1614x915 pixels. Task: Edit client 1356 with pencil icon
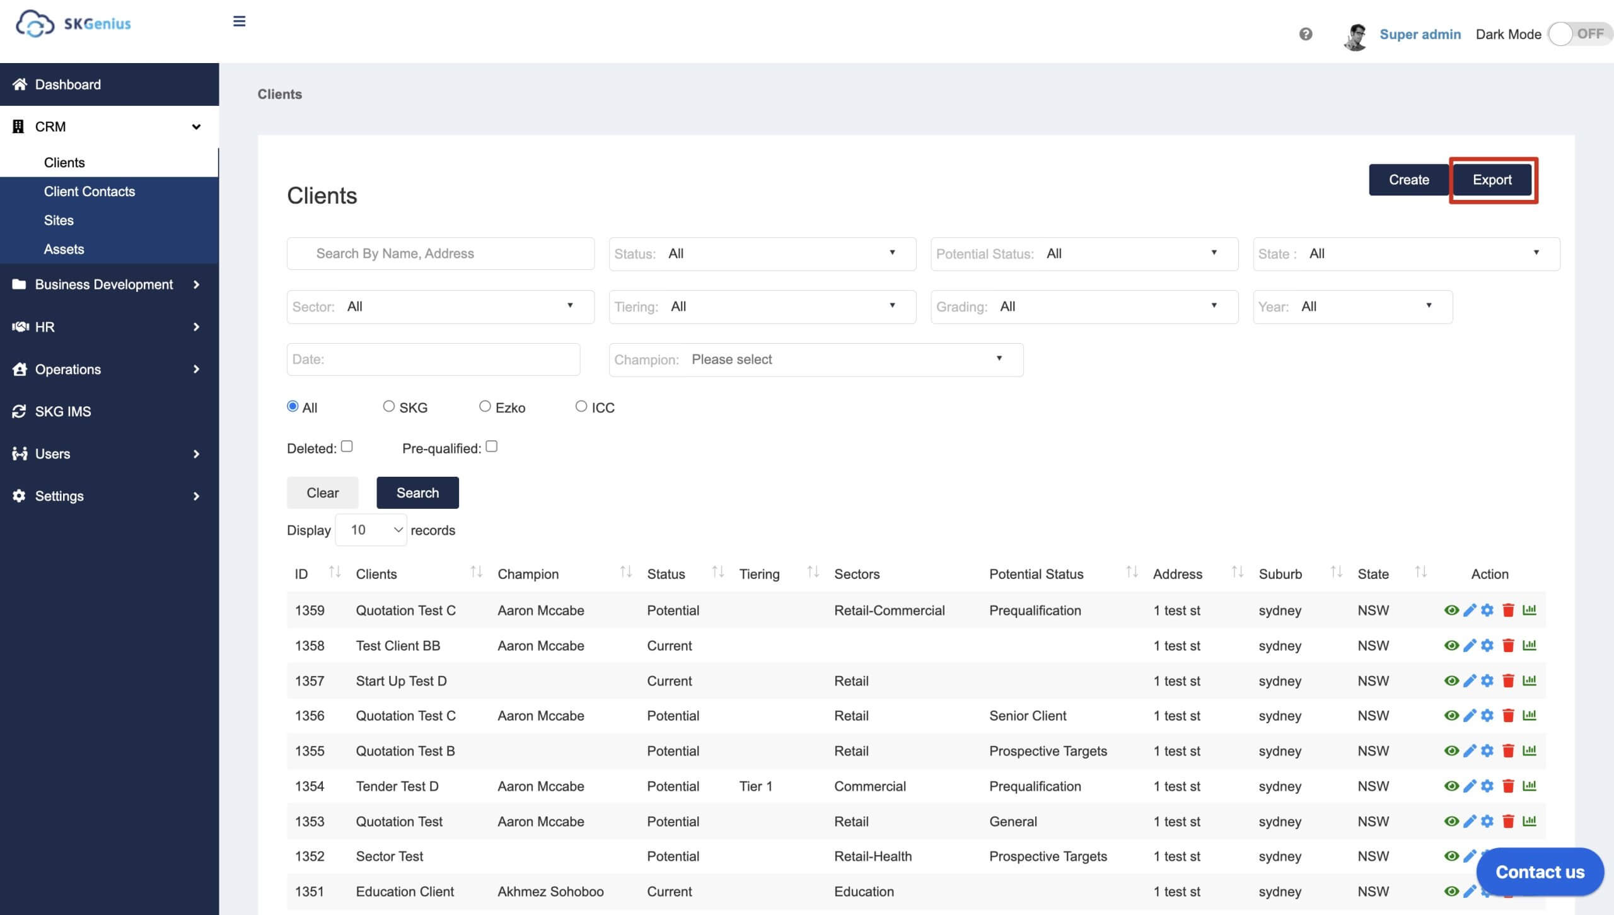tap(1470, 715)
